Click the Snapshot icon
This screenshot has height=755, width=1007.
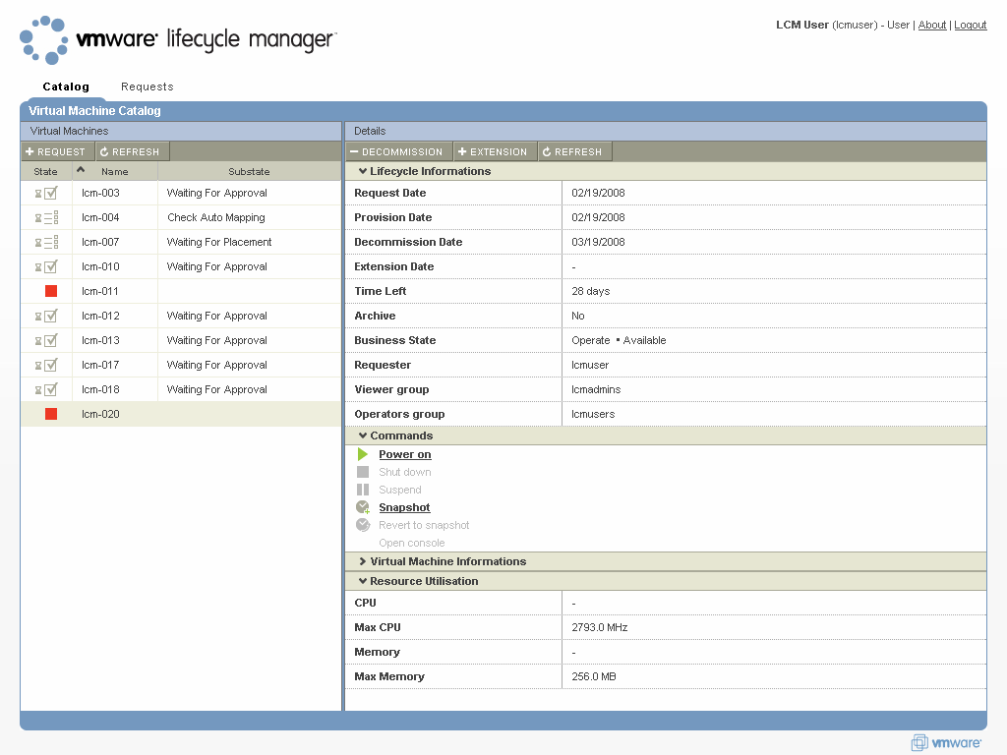363,507
